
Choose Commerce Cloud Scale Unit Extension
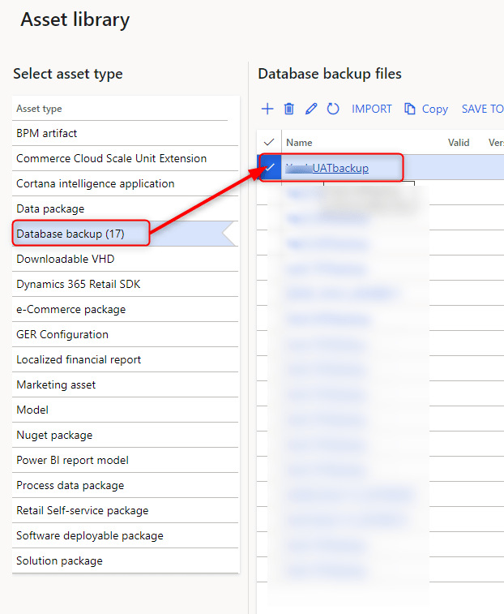[x=111, y=158]
